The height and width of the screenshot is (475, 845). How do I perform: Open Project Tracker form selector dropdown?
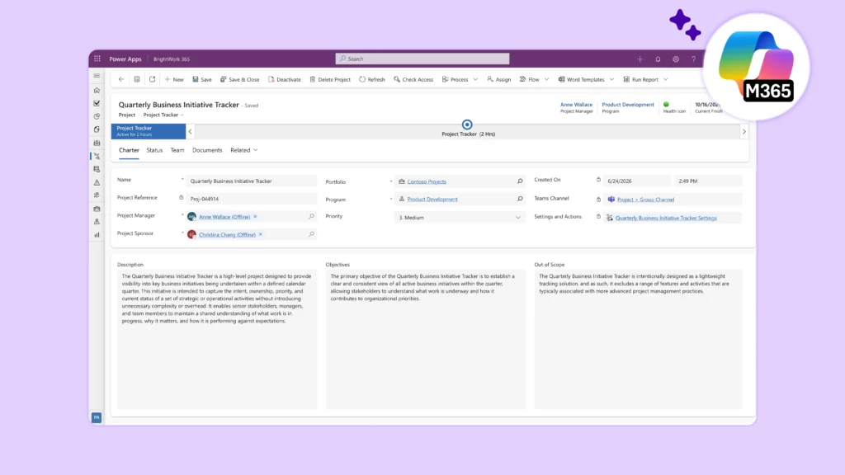[163, 115]
